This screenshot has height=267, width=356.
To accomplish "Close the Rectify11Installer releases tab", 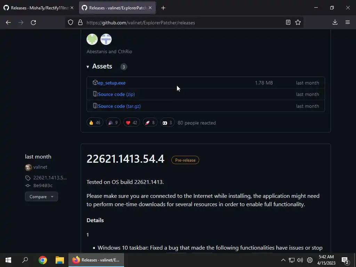I will (x=72, y=8).
